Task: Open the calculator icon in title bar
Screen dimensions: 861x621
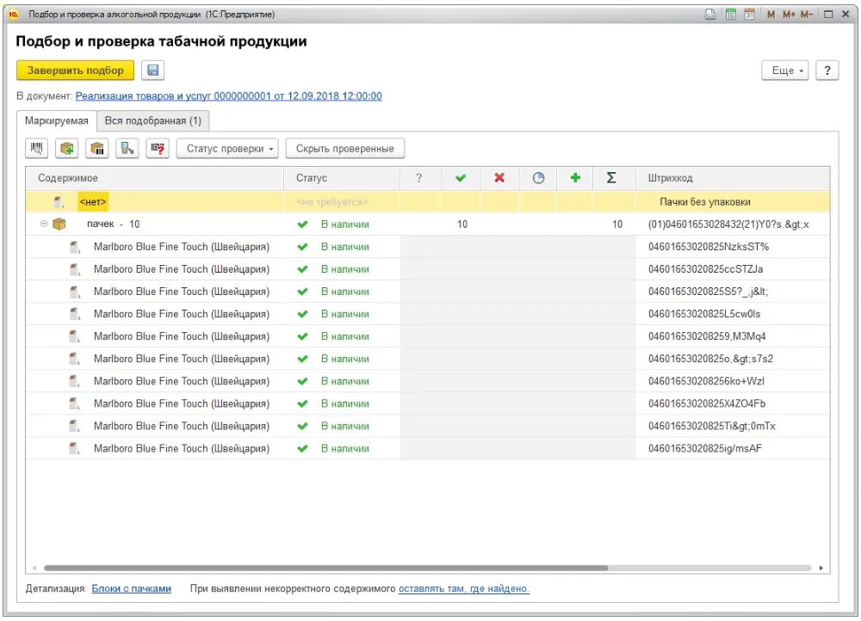Action: tap(730, 15)
